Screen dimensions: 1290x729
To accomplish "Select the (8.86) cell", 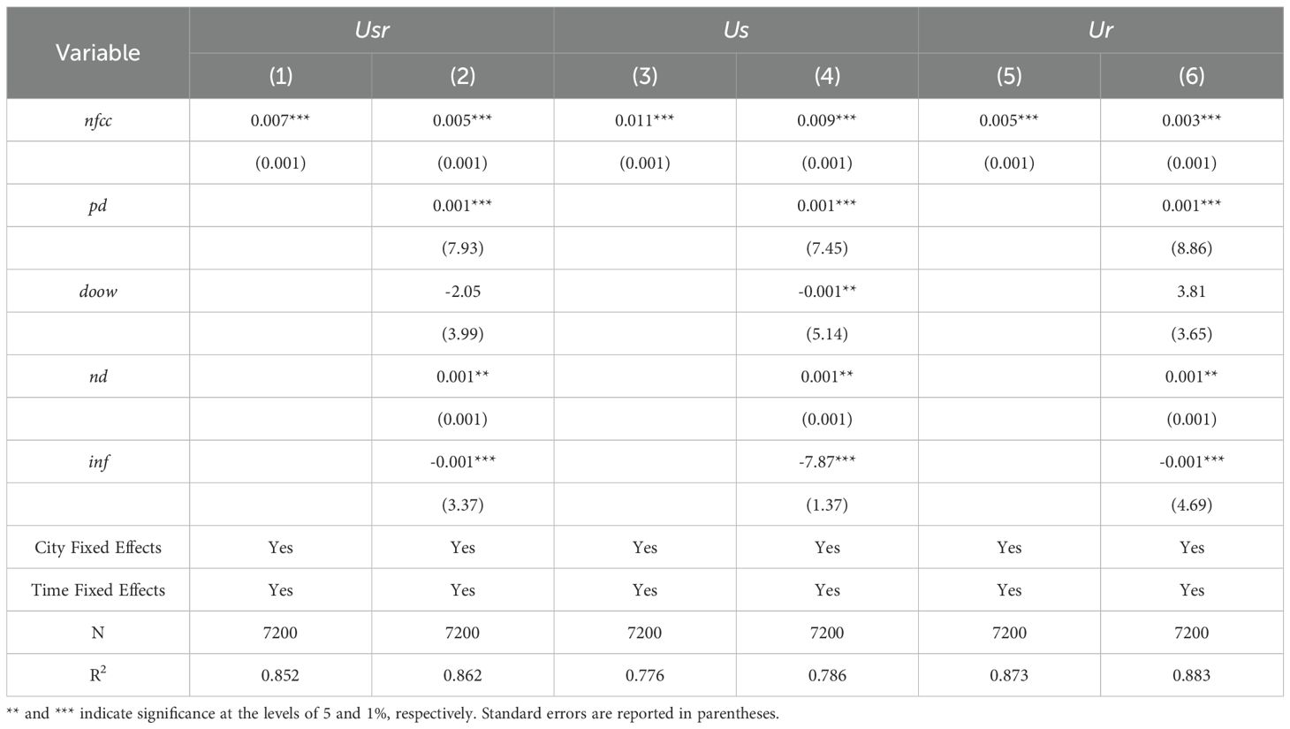I will (1191, 248).
